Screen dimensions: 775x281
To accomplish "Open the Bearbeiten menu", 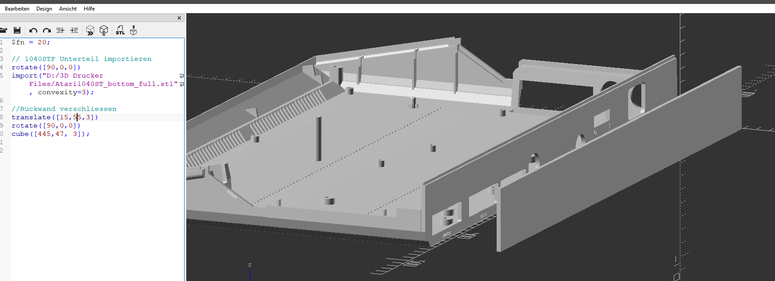I will point(17,9).
